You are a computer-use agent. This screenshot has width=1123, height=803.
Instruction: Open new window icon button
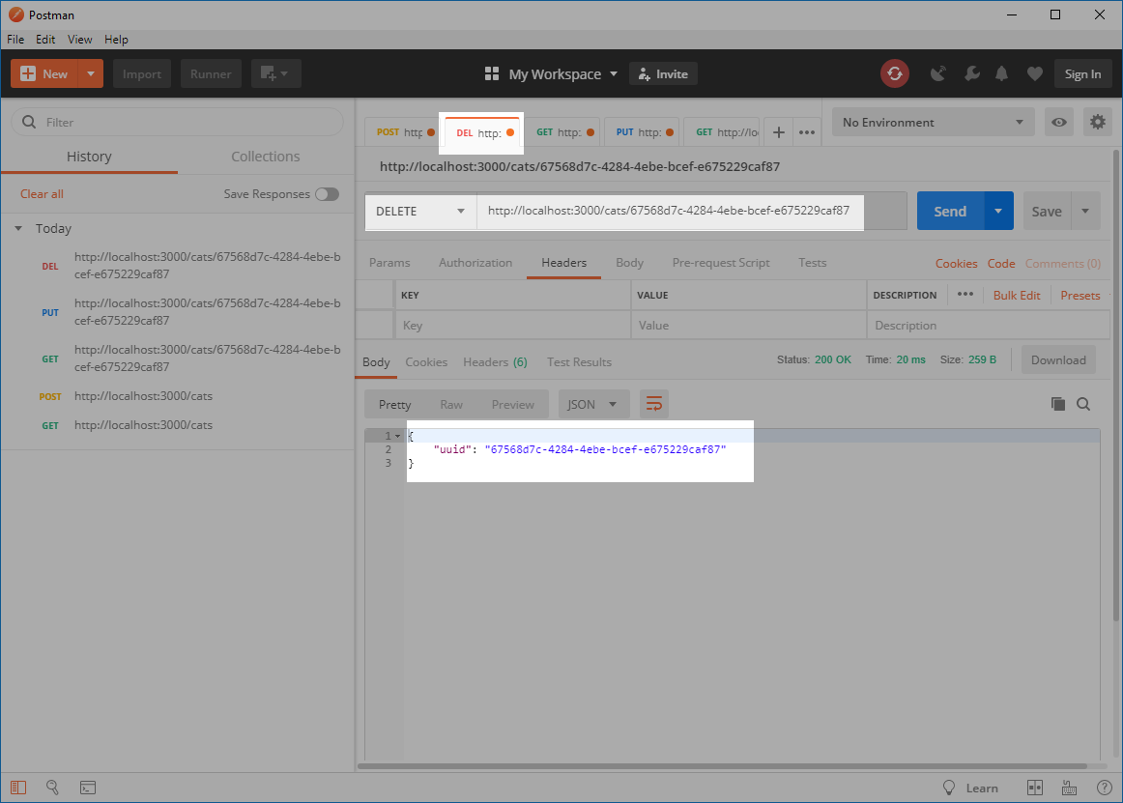(x=275, y=73)
